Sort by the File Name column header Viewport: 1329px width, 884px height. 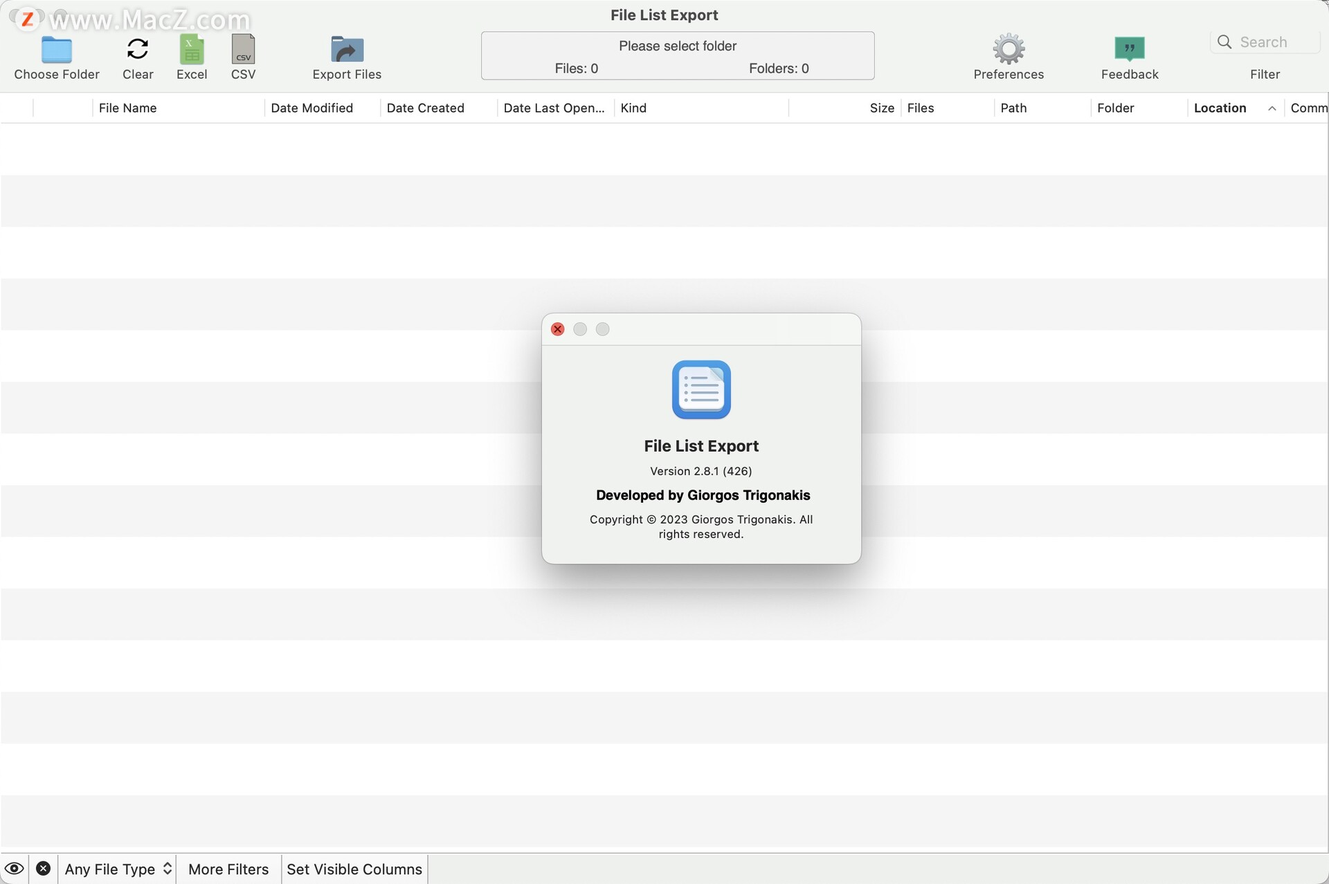click(x=128, y=108)
